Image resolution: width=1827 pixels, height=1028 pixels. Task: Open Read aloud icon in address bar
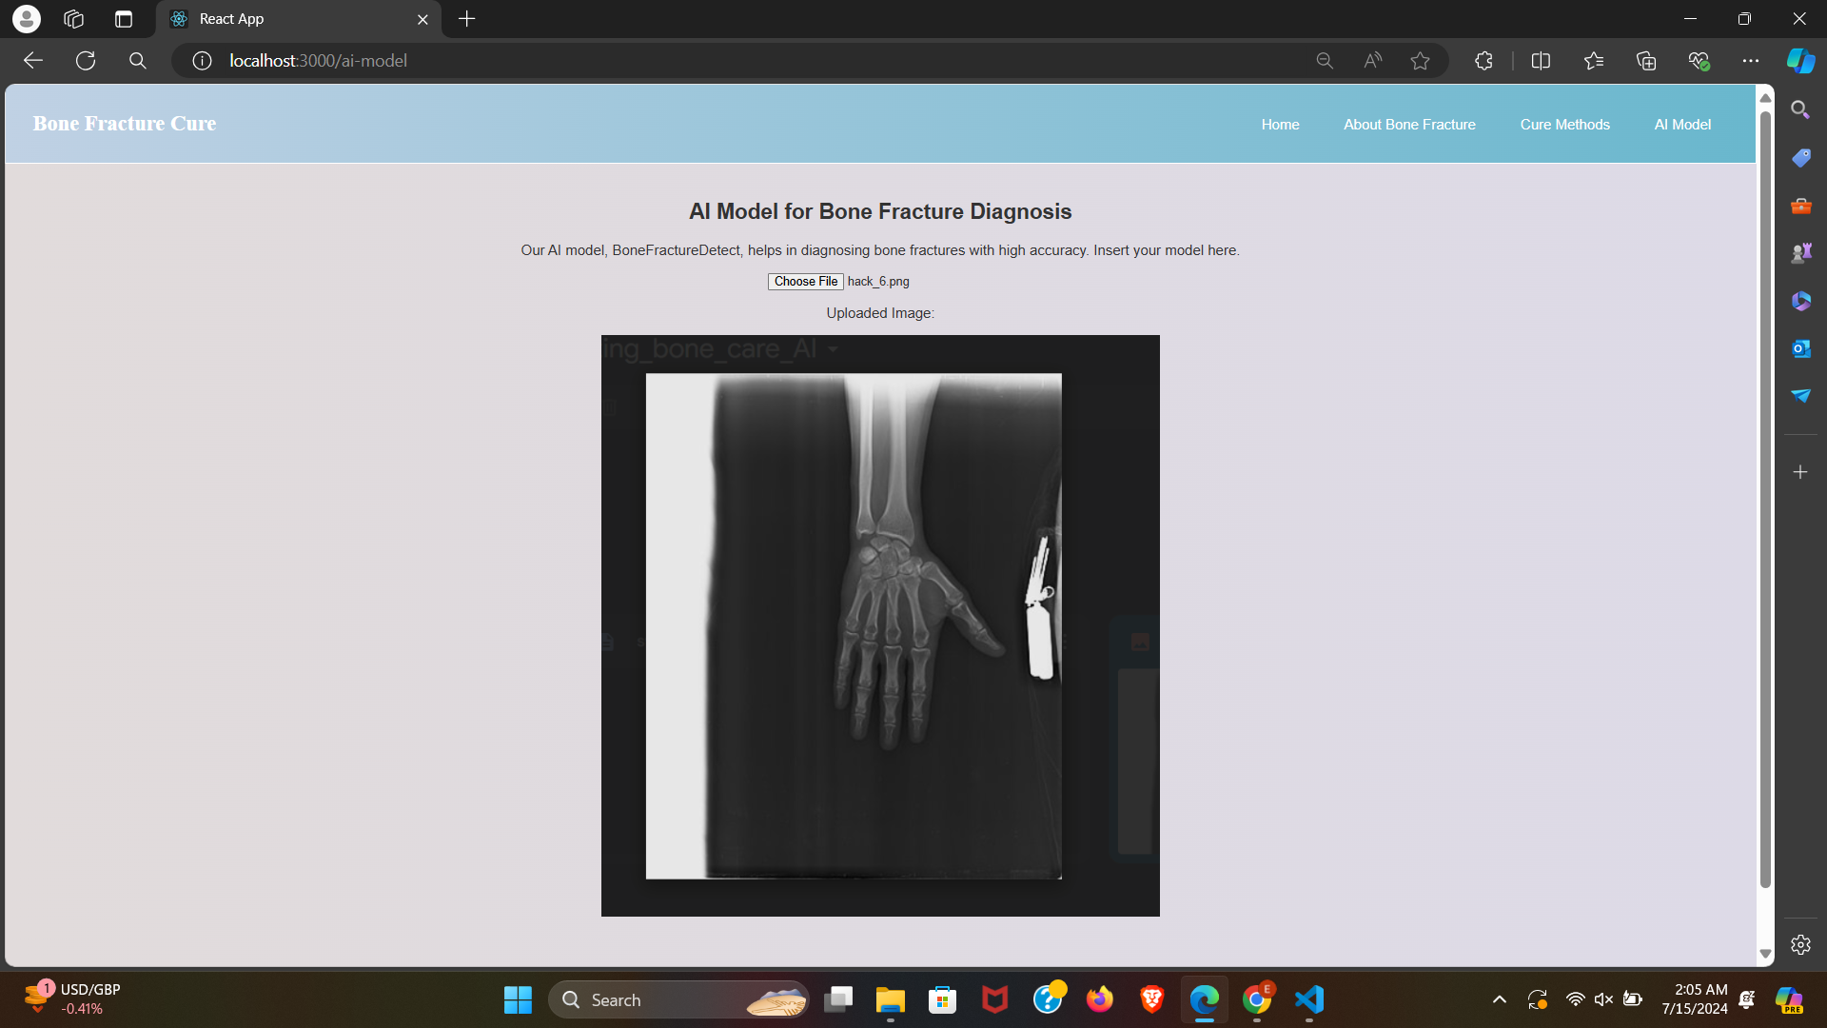tap(1372, 61)
